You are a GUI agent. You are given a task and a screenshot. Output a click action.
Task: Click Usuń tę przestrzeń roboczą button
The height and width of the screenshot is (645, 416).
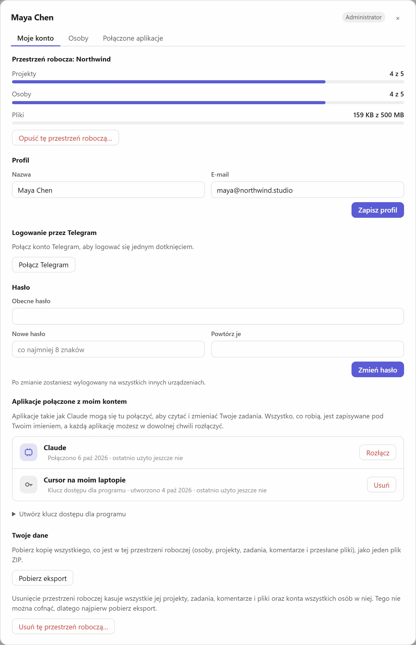[x=63, y=627]
